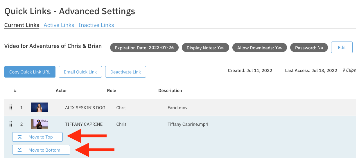Open Alix Seskin's Dog video thumbnail
This screenshot has height=158, width=359.
tap(39, 107)
